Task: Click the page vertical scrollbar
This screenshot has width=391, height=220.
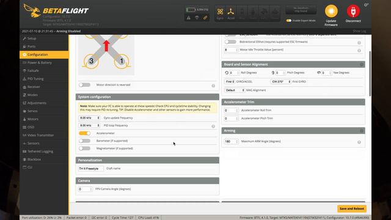Action: pos(370,73)
